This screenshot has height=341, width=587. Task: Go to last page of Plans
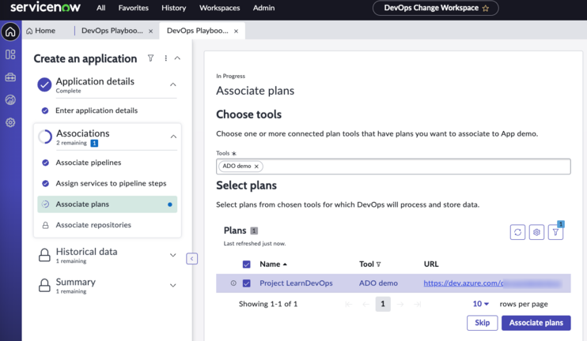418,305
